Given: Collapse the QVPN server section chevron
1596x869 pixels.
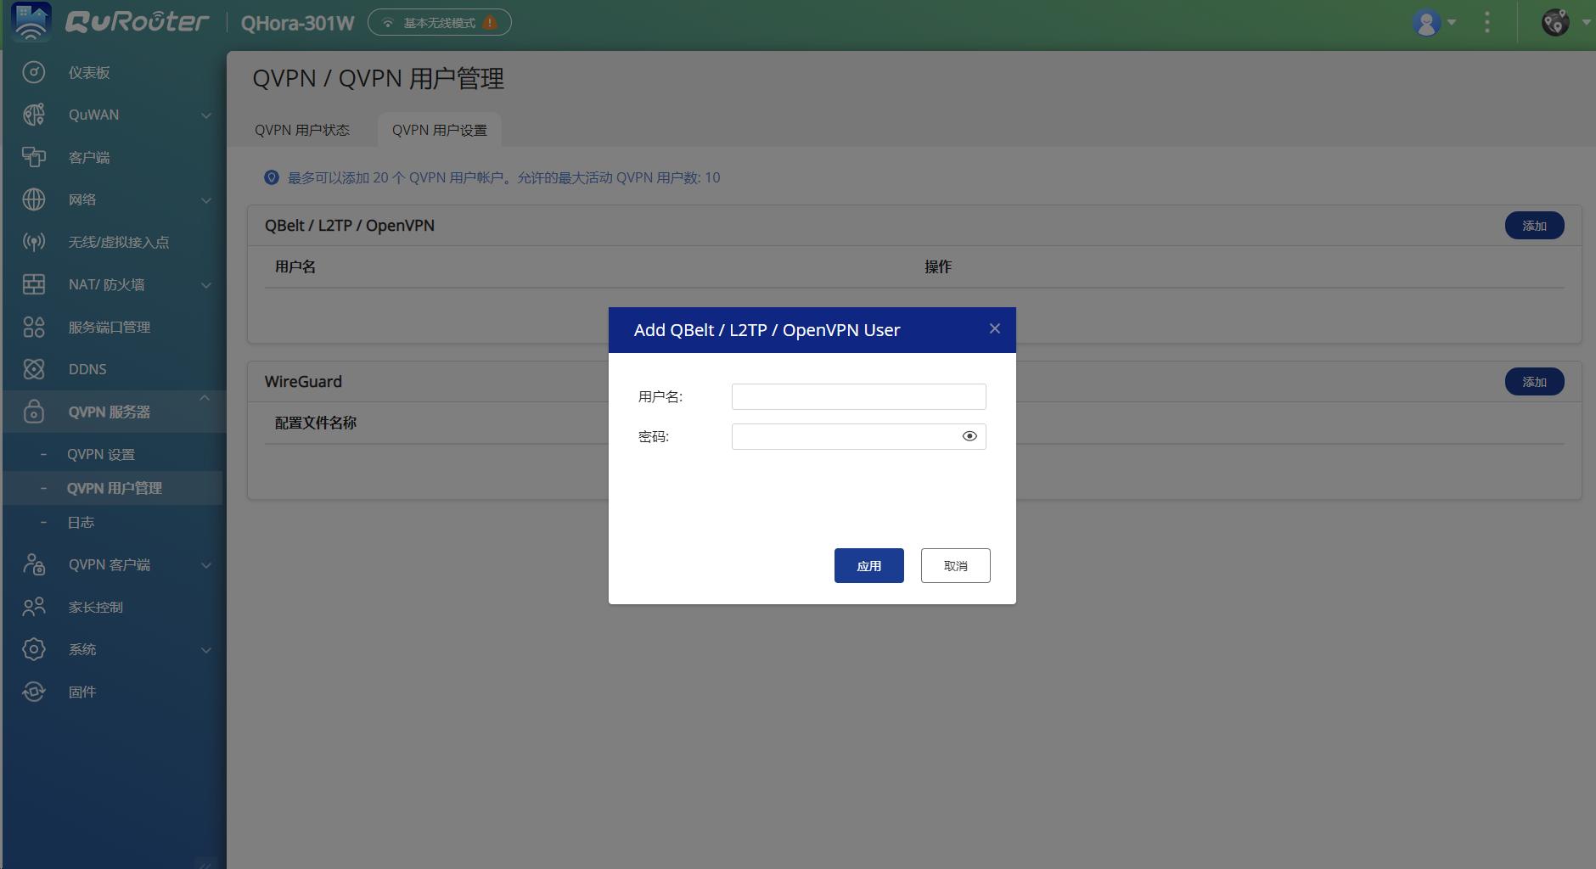Looking at the screenshot, I should coord(205,398).
